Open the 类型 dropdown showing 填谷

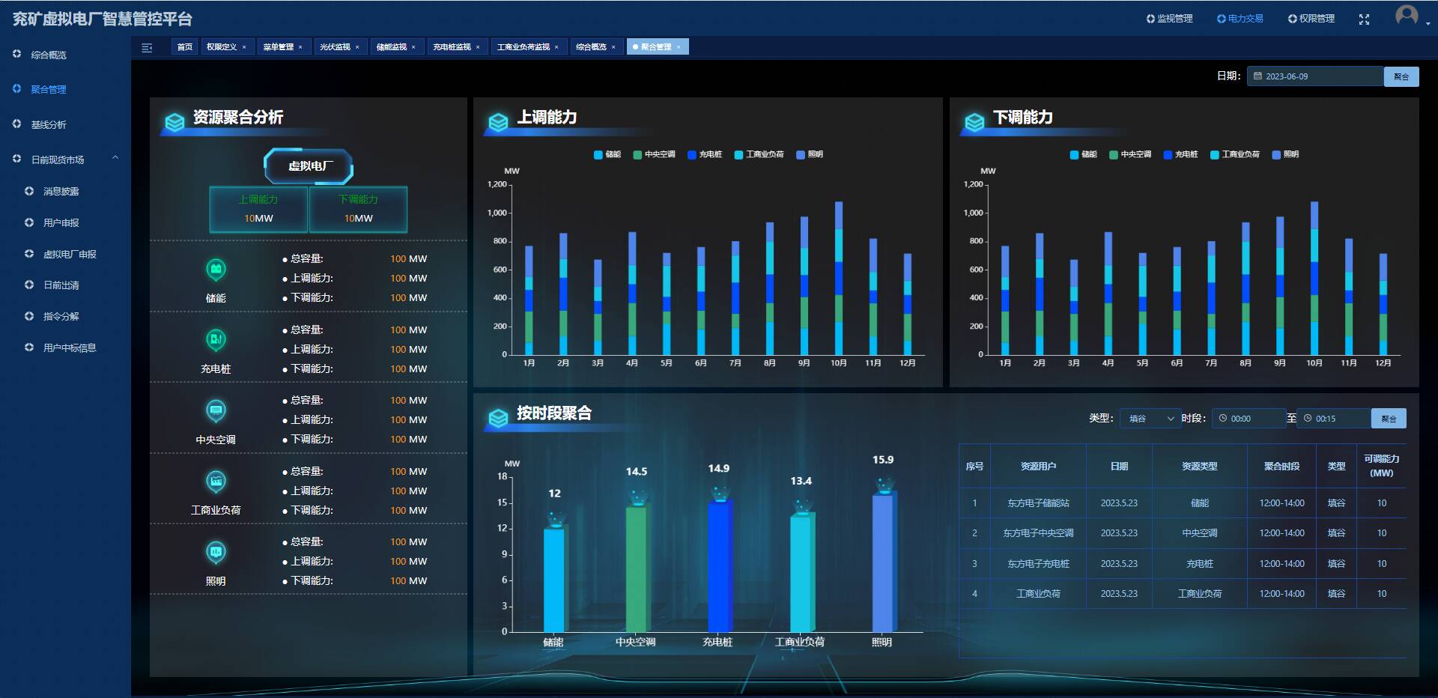(x=1150, y=419)
